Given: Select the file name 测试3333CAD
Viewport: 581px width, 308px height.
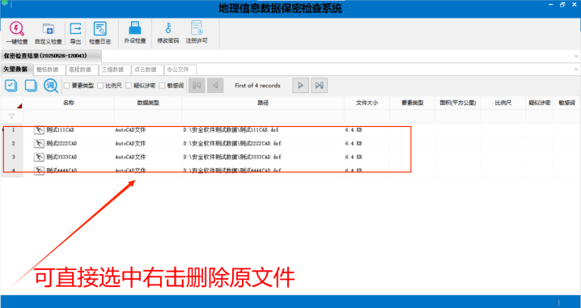Looking at the screenshot, I should [x=61, y=157].
